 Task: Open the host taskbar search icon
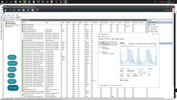7,2
